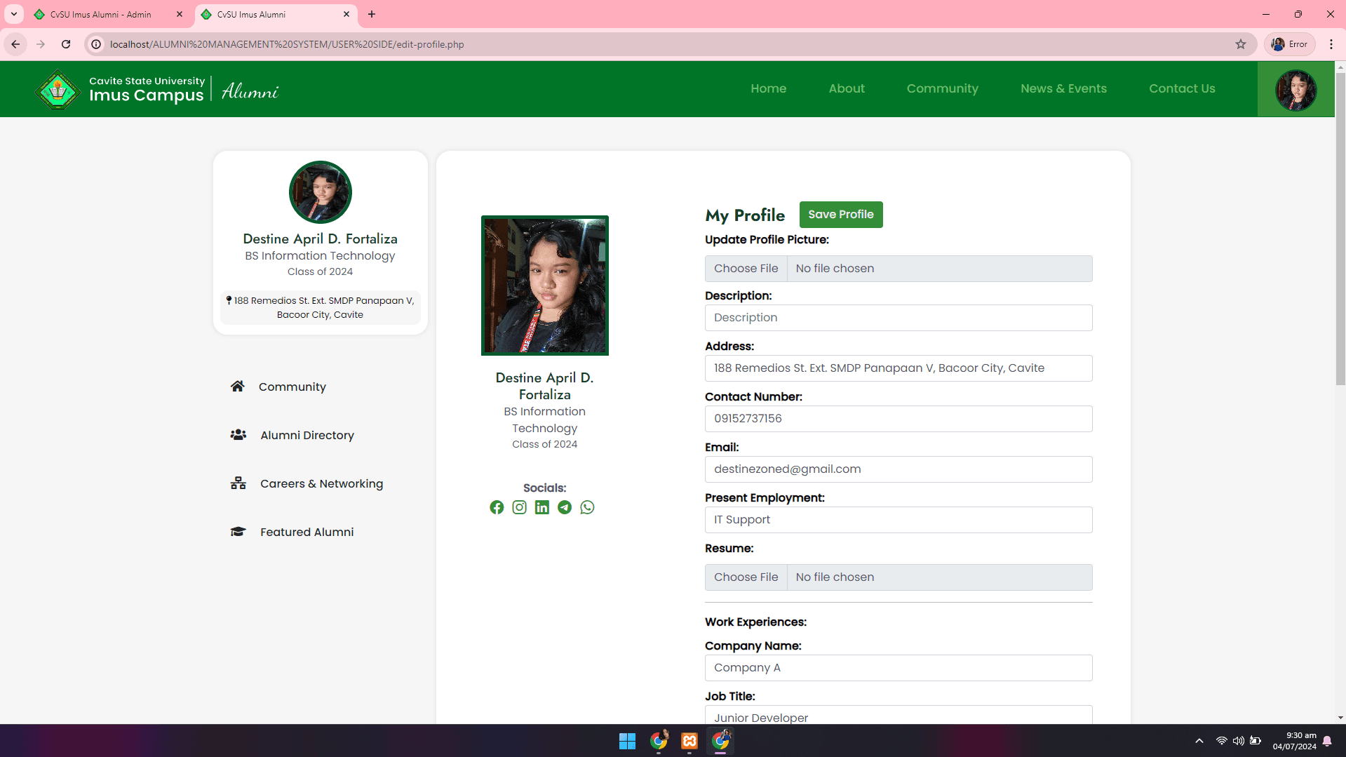Open Careers & Networking link
Viewport: 1346px width, 757px height.
(x=321, y=483)
